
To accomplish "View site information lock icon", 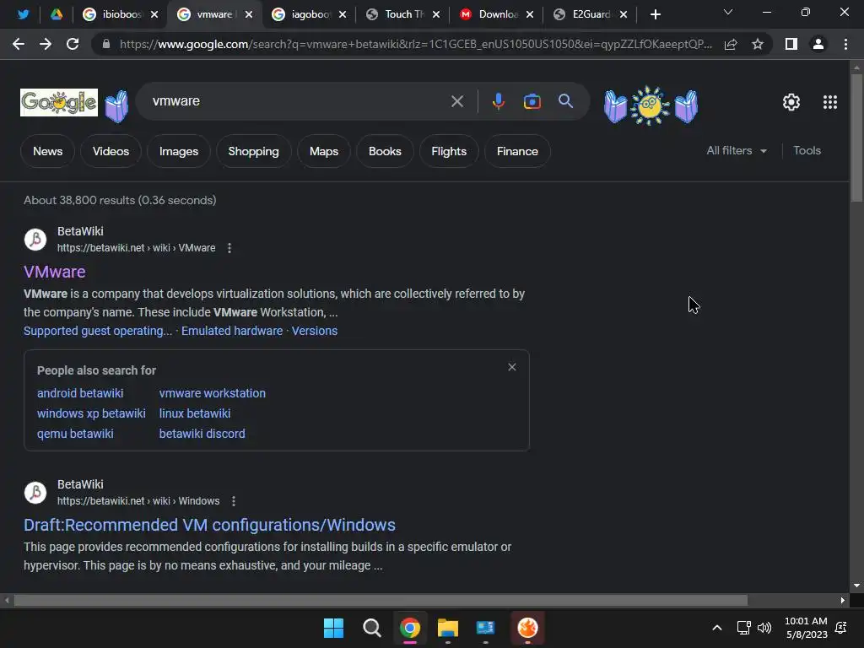I will [x=106, y=44].
